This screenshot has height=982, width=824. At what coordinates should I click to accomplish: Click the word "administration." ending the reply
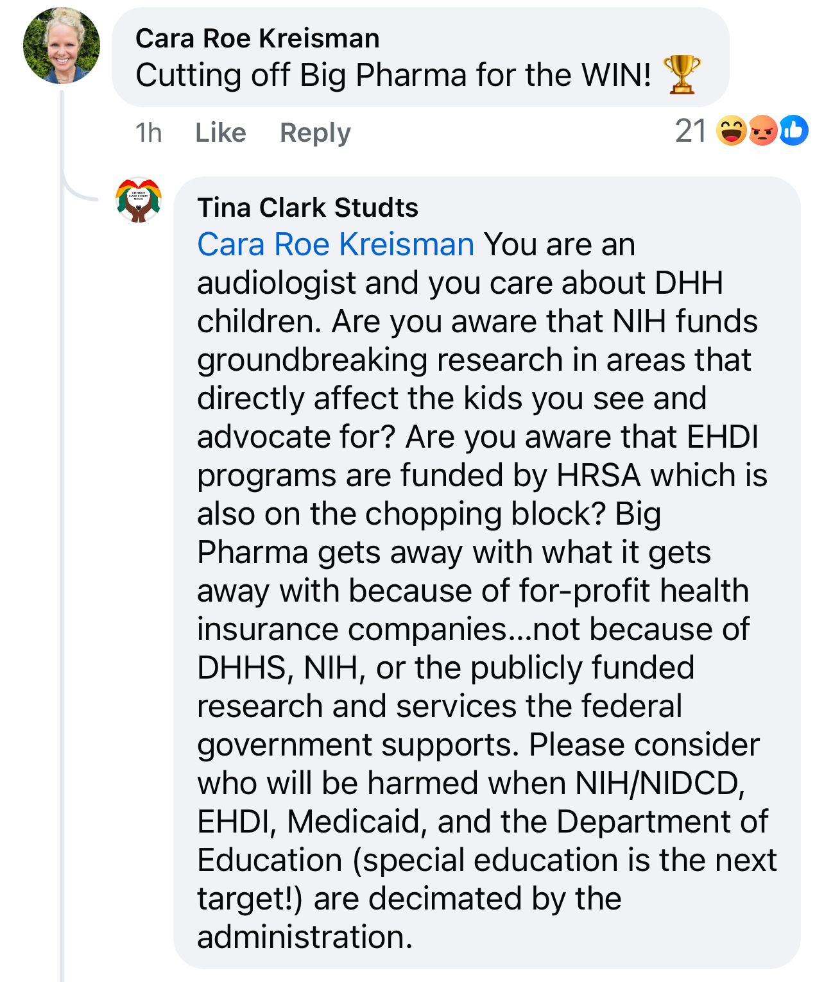[305, 937]
